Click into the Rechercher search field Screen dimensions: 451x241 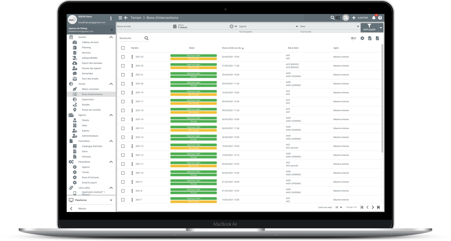coord(131,38)
